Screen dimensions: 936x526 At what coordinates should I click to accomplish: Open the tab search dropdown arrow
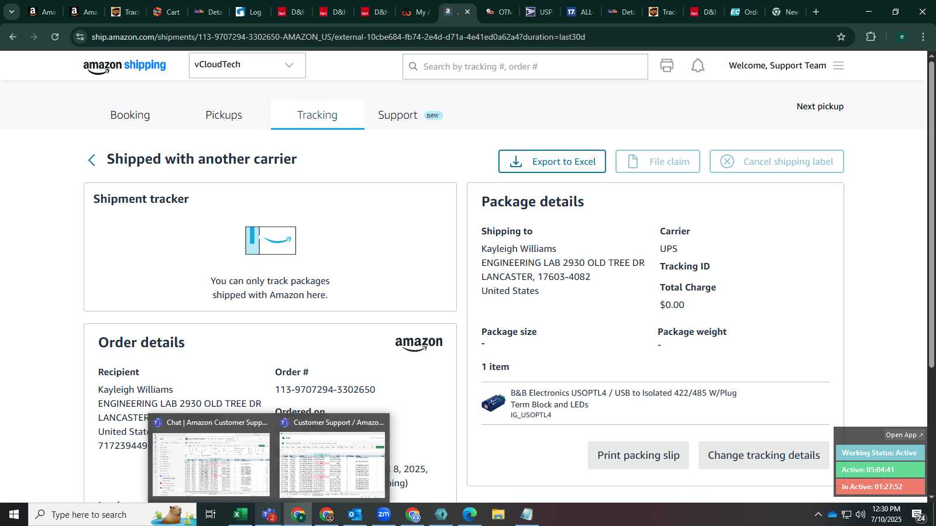pyautogui.click(x=12, y=12)
